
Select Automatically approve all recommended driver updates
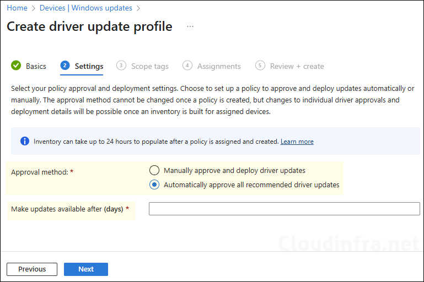[154, 185]
